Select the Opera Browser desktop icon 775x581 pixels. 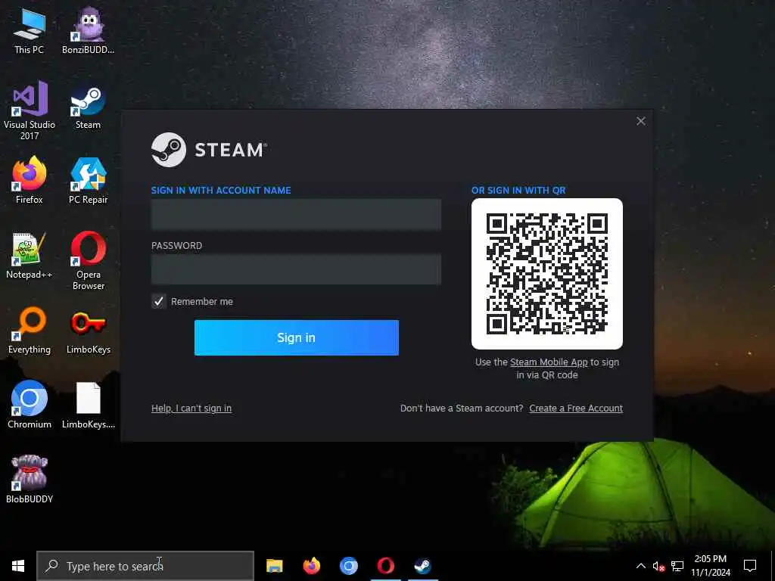(88, 260)
